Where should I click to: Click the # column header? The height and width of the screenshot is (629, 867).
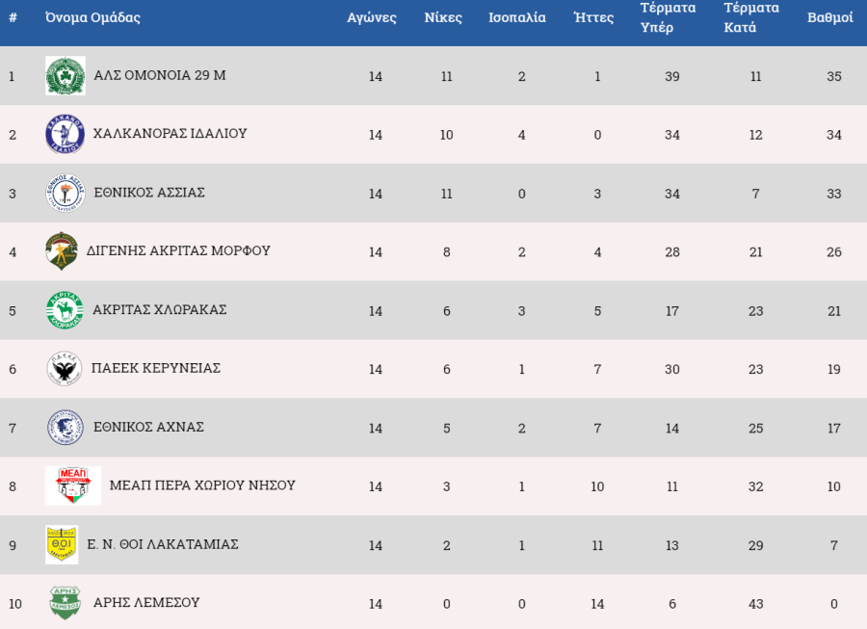(x=13, y=17)
